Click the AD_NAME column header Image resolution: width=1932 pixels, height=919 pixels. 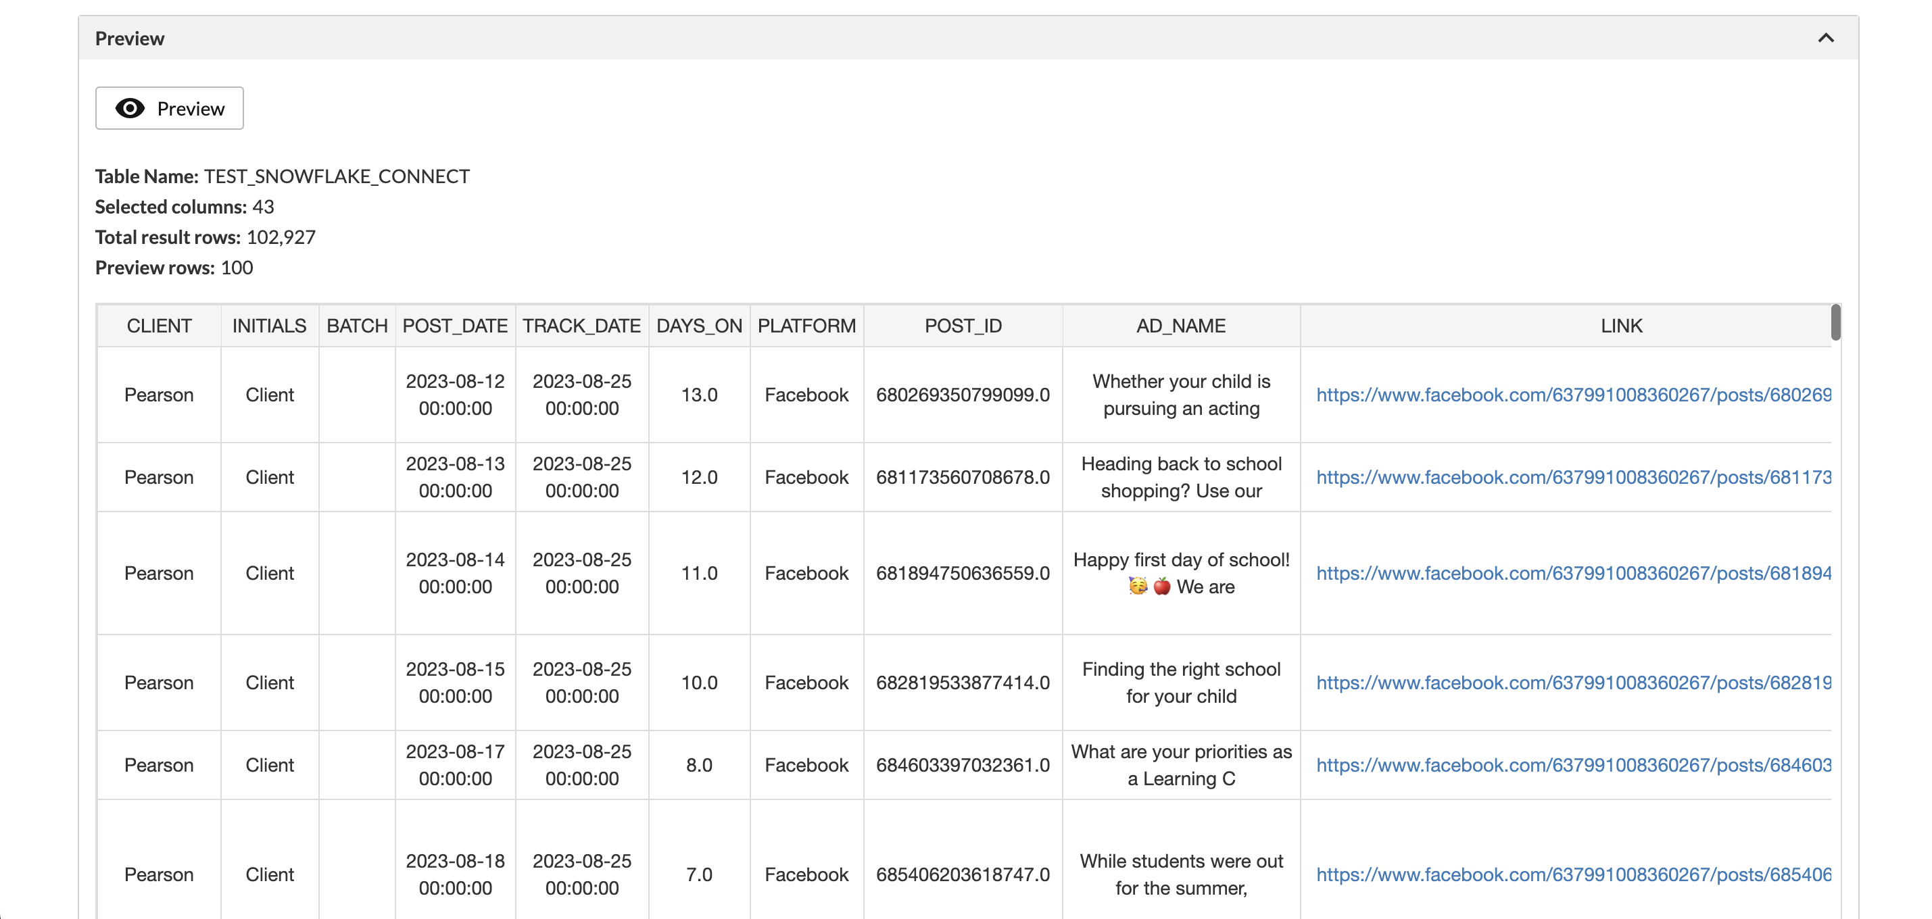tap(1180, 326)
